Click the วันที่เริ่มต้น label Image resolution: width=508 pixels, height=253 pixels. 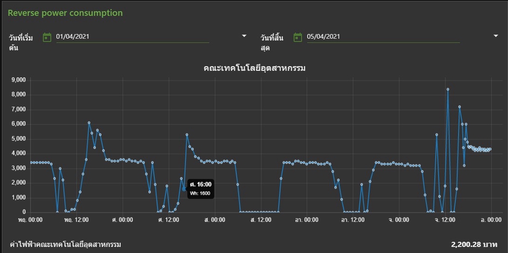(x=21, y=43)
